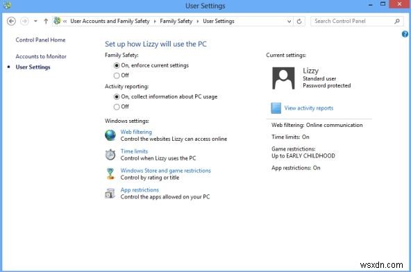The image size is (411, 272).
Task: Go back with the Back arrow button
Action: [x=11, y=22]
